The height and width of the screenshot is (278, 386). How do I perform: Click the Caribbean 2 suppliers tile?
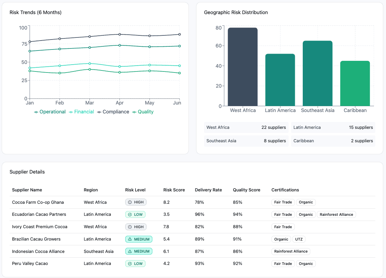(x=333, y=141)
